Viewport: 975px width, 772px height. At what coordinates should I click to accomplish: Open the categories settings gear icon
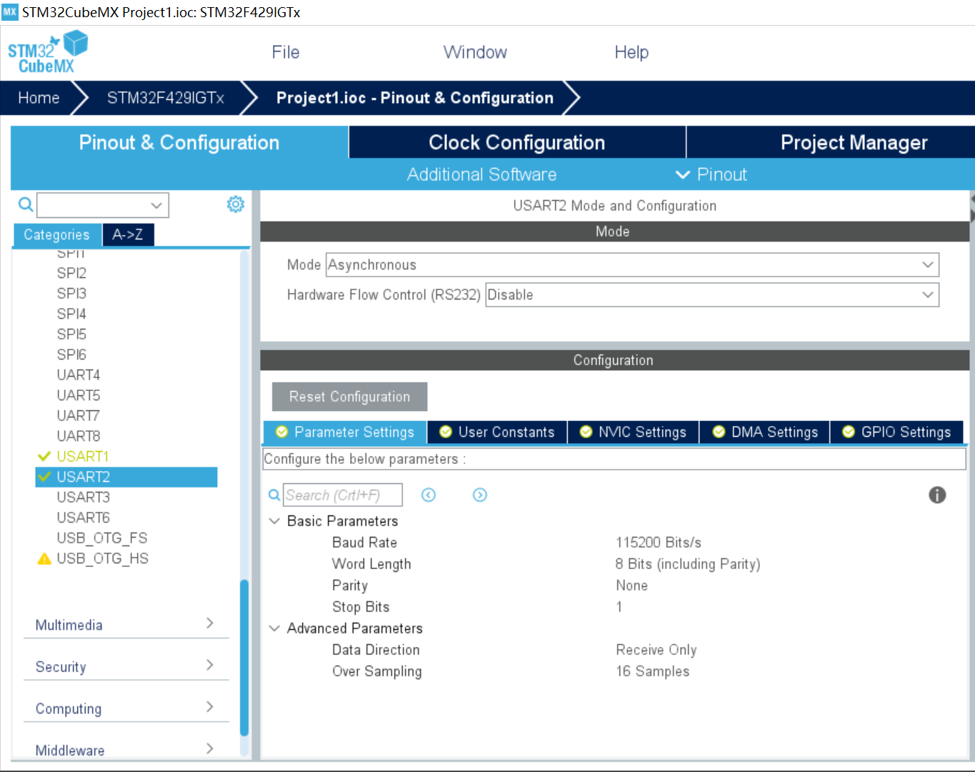tap(236, 204)
